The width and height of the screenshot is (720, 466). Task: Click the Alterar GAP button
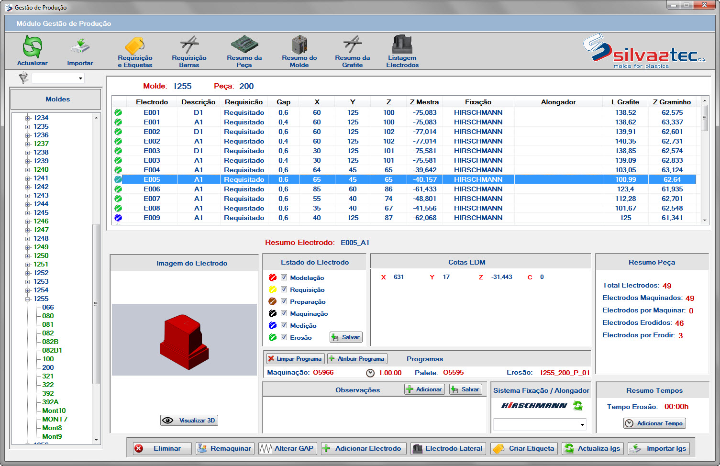288,448
